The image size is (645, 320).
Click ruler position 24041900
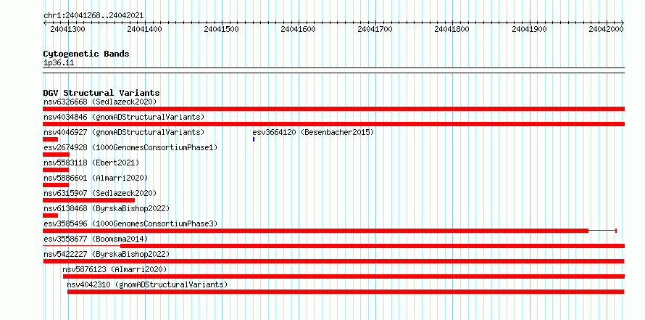click(x=529, y=29)
